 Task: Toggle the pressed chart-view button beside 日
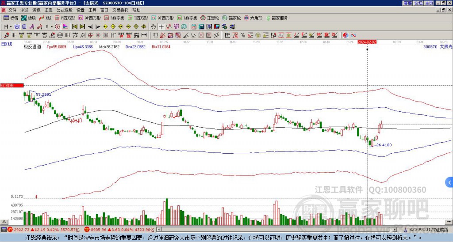[17, 27]
